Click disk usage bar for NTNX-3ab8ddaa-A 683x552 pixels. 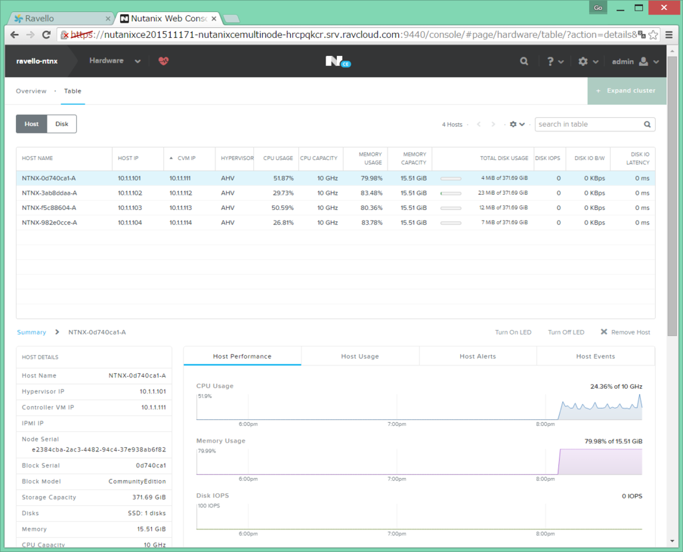[x=450, y=193]
